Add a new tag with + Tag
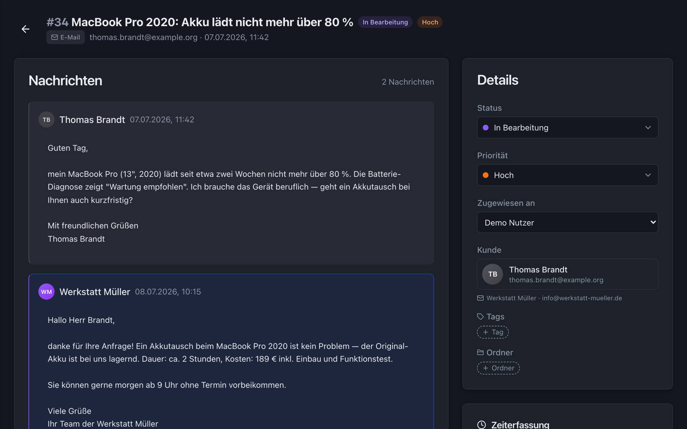The image size is (687, 429). coord(493,332)
